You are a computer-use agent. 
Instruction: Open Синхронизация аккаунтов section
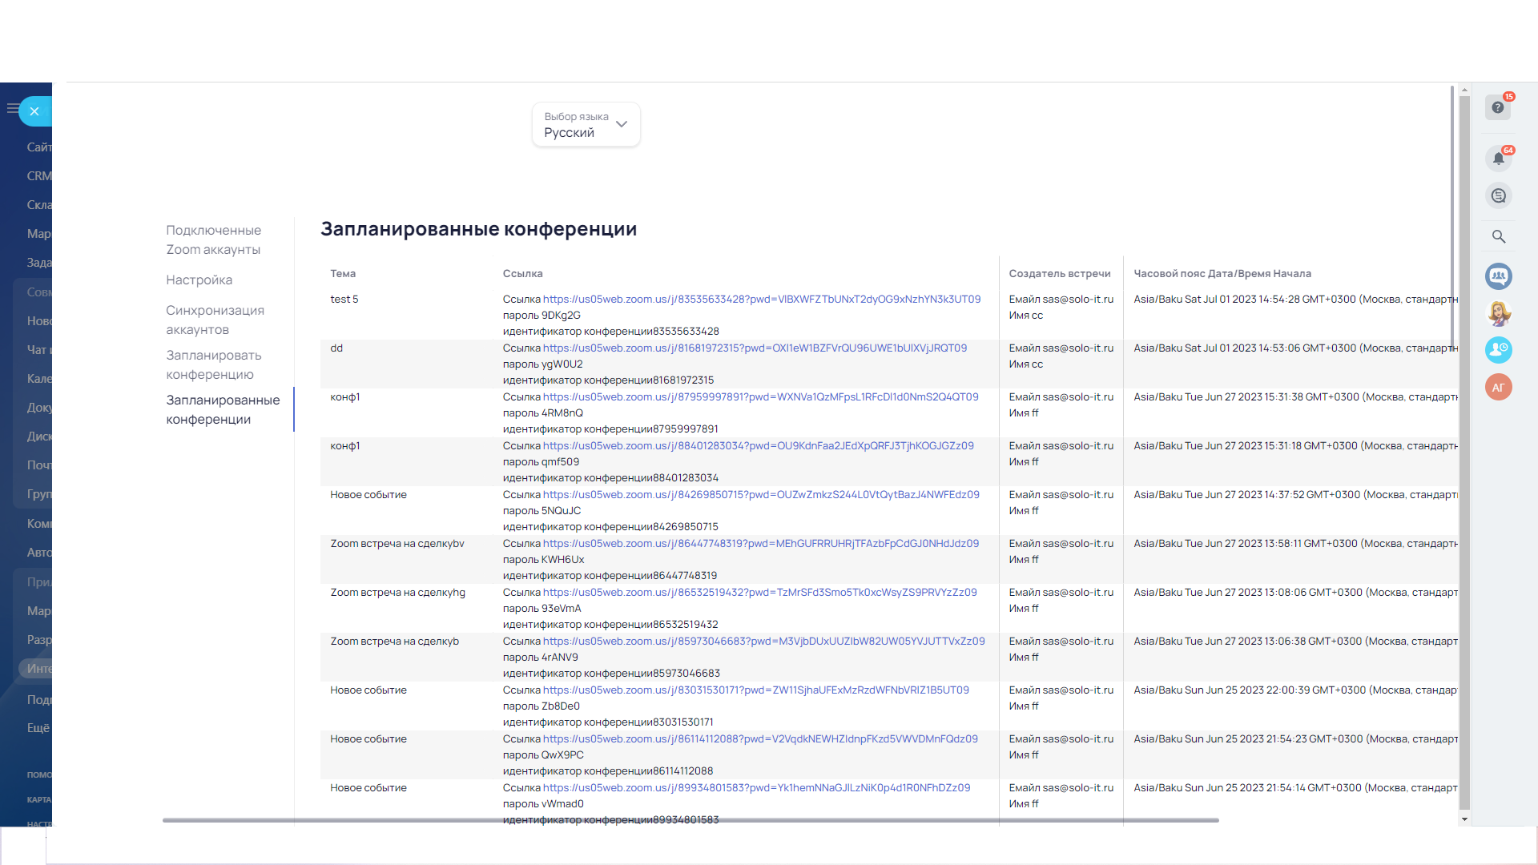pos(215,320)
